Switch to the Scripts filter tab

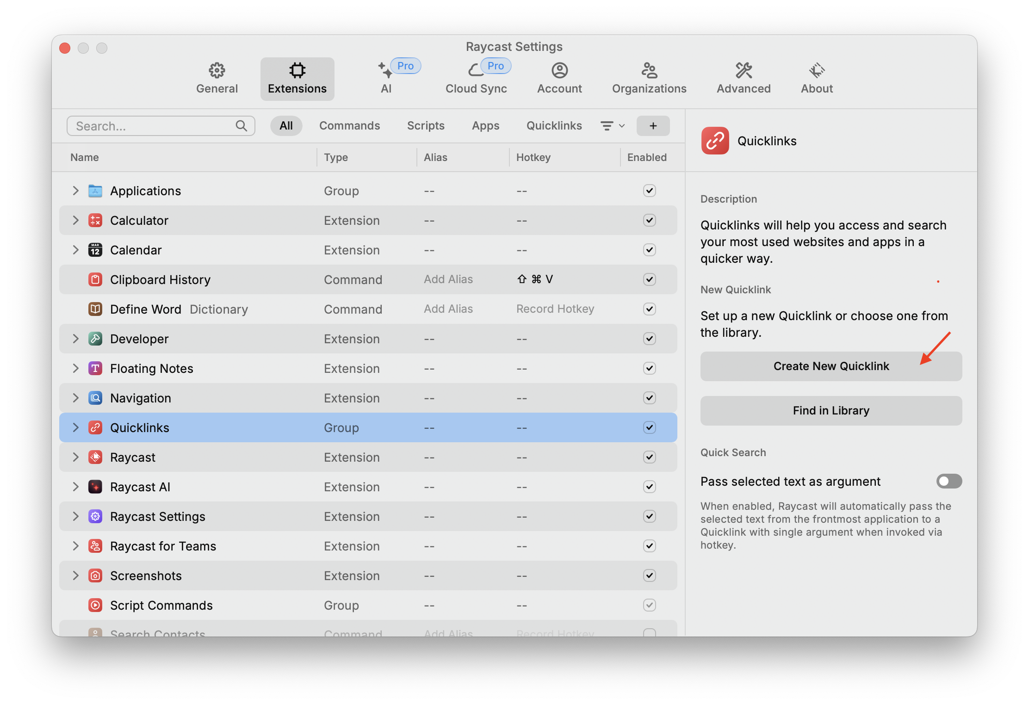point(425,126)
